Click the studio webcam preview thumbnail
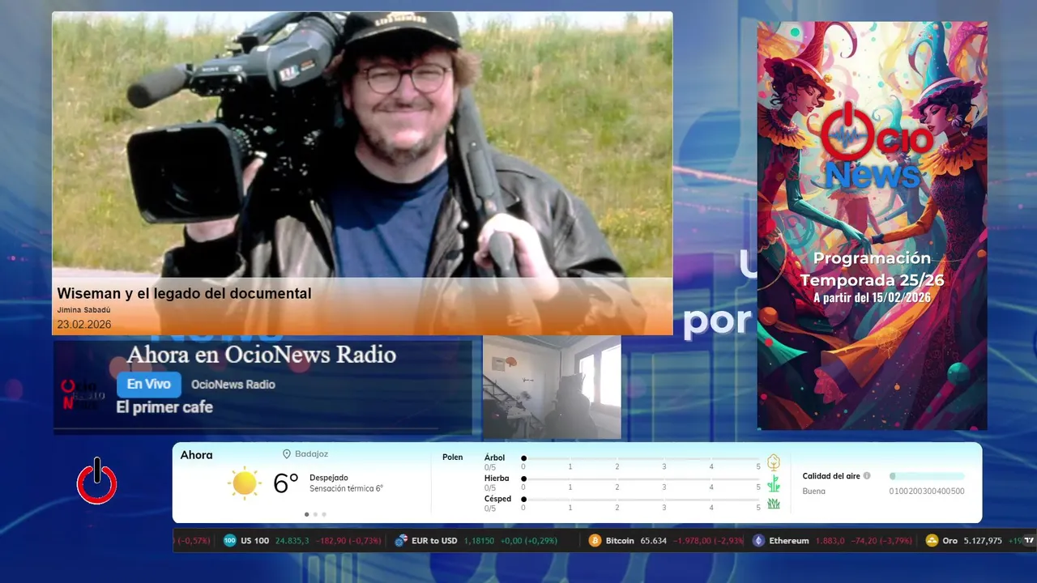 [x=552, y=387]
